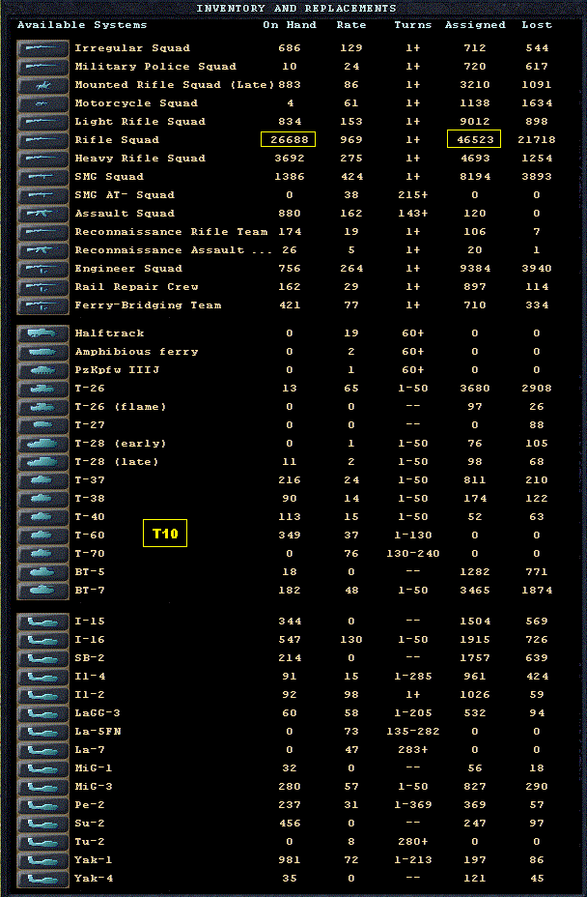Click the La-5FN name text

[98, 732]
